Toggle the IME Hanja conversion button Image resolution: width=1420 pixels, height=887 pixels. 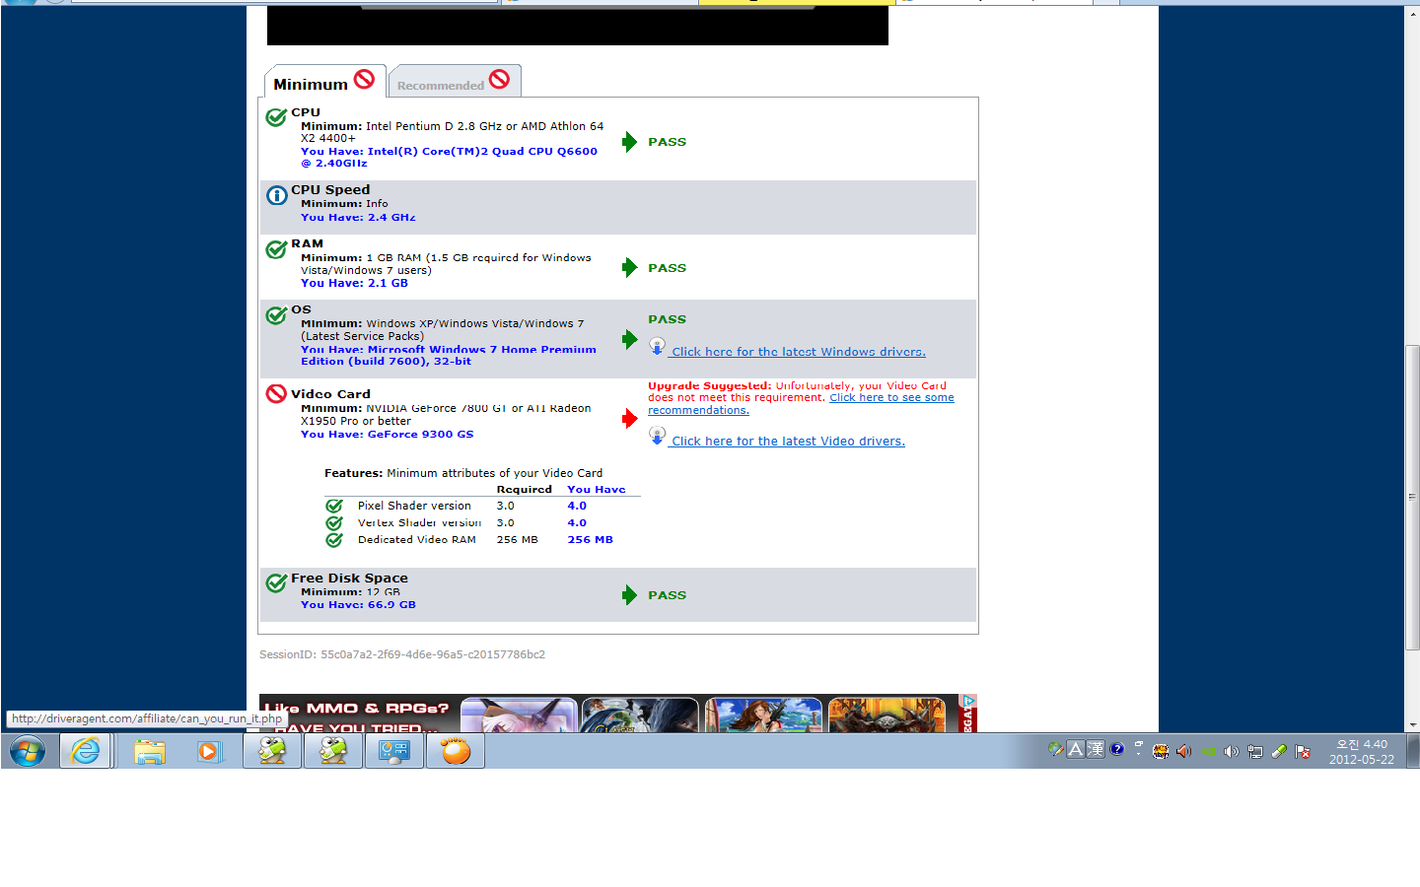pyautogui.click(x=1095, y=749)
